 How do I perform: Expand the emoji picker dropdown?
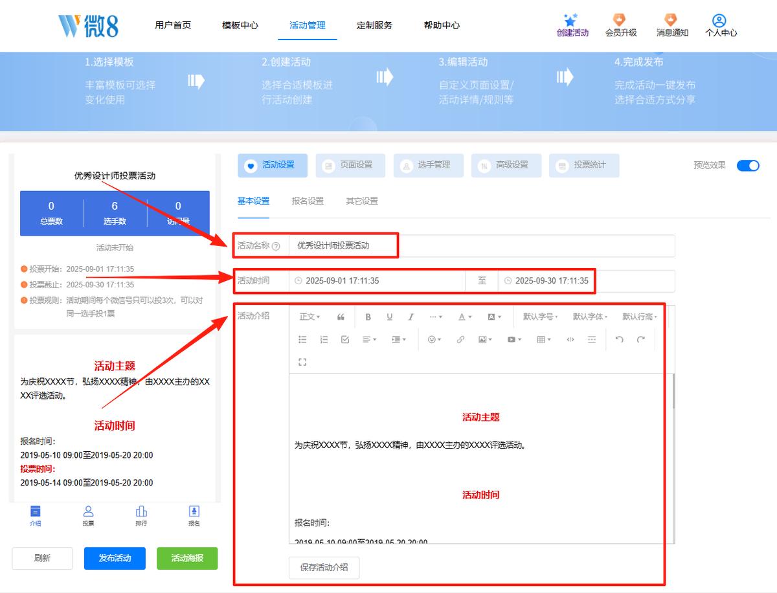click(x=434, y=339)
